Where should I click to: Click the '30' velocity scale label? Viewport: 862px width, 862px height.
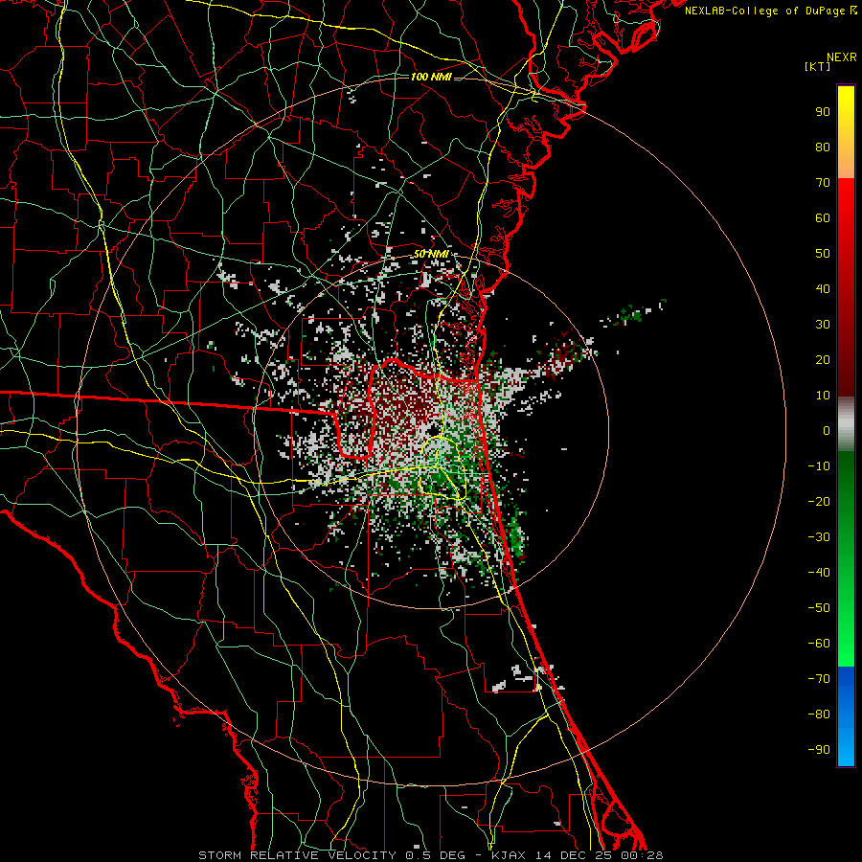823,325
